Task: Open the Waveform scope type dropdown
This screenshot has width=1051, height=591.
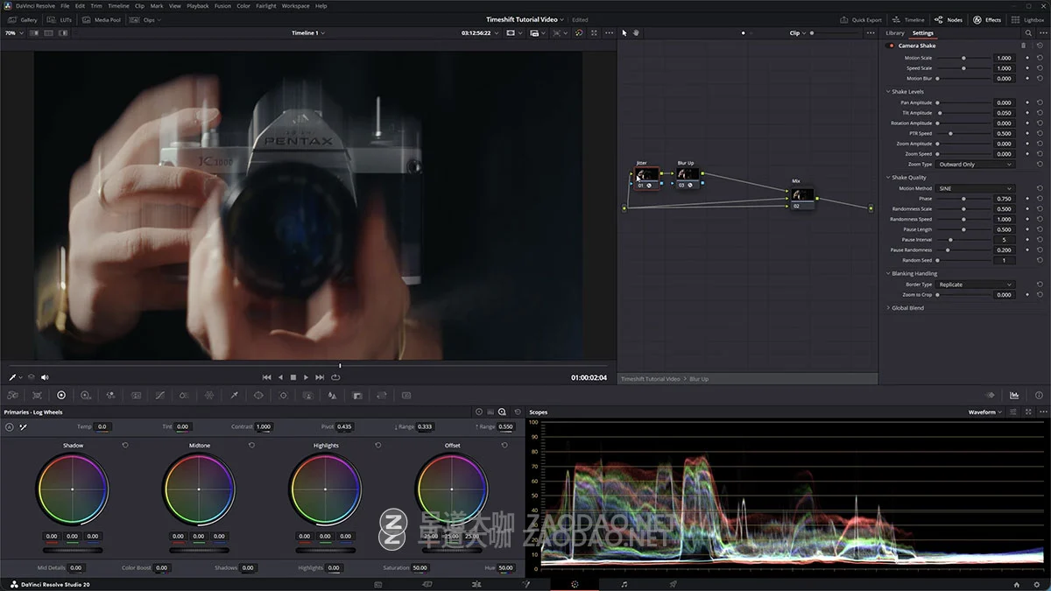Action: tap(985, 412)
